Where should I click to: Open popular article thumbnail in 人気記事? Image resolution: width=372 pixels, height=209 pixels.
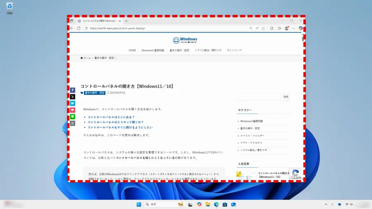(246, 176)
